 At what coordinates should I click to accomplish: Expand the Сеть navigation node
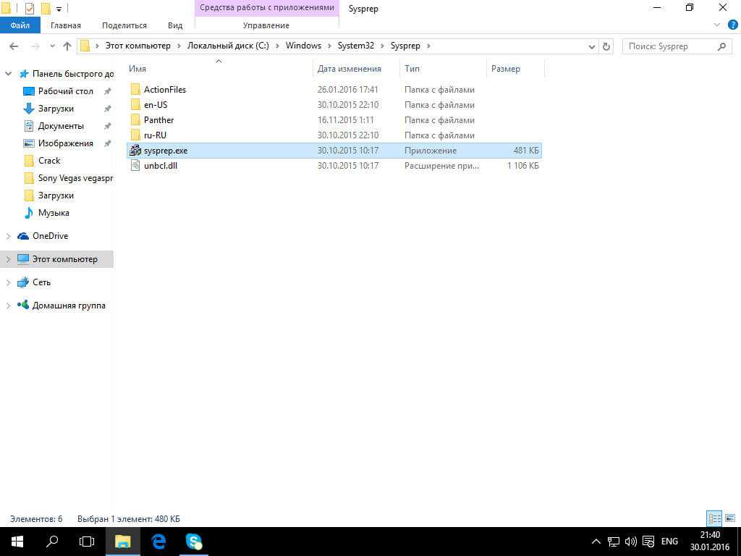pos(9,282)
